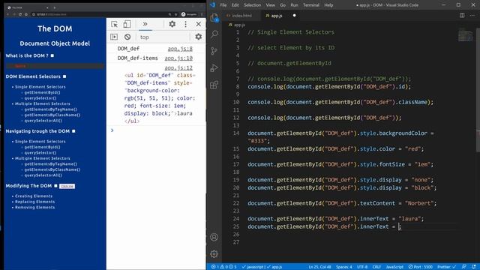Toggle the DevTools device toolbar
Screen dimensions: 480x270
click(127, 24)
